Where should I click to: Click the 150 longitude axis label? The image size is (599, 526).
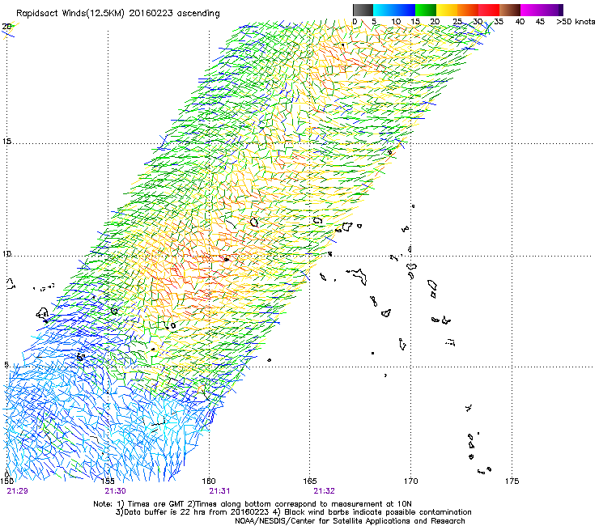pyautogui.click(x=6, y=481)
